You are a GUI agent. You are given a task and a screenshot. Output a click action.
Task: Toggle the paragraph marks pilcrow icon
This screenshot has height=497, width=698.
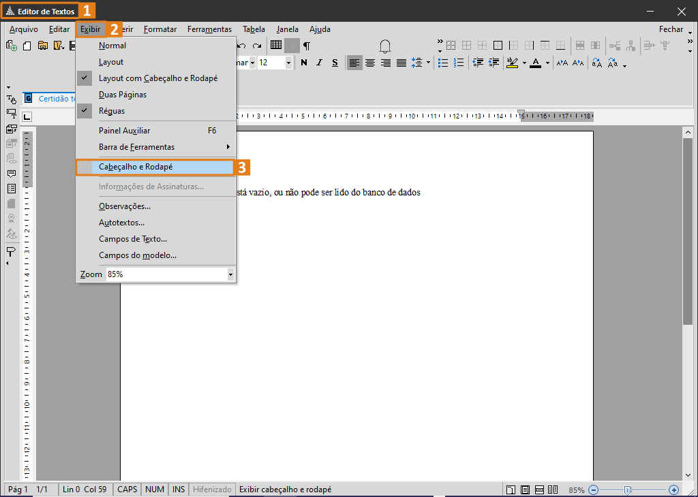(x=307, y=46)
